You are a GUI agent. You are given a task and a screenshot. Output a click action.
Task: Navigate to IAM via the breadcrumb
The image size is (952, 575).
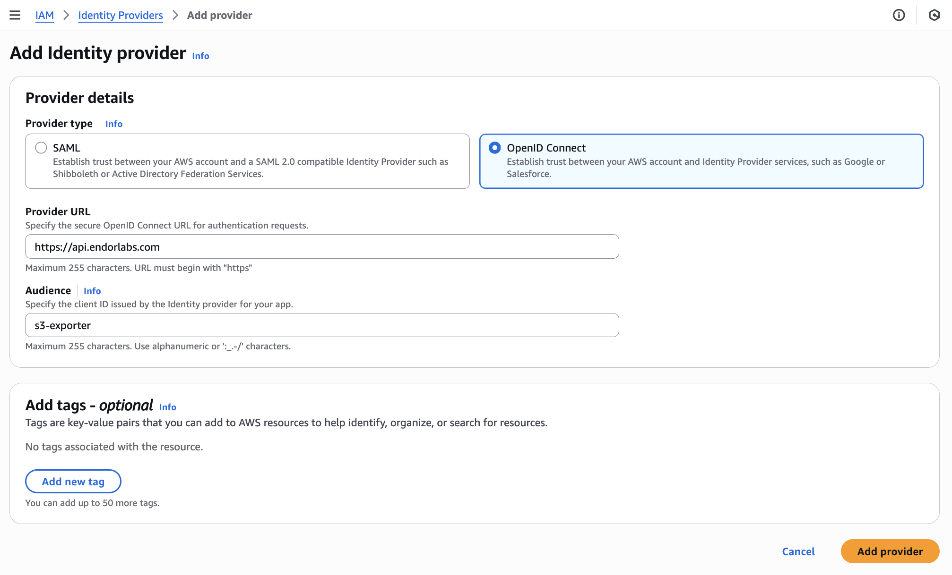point(44,15)
